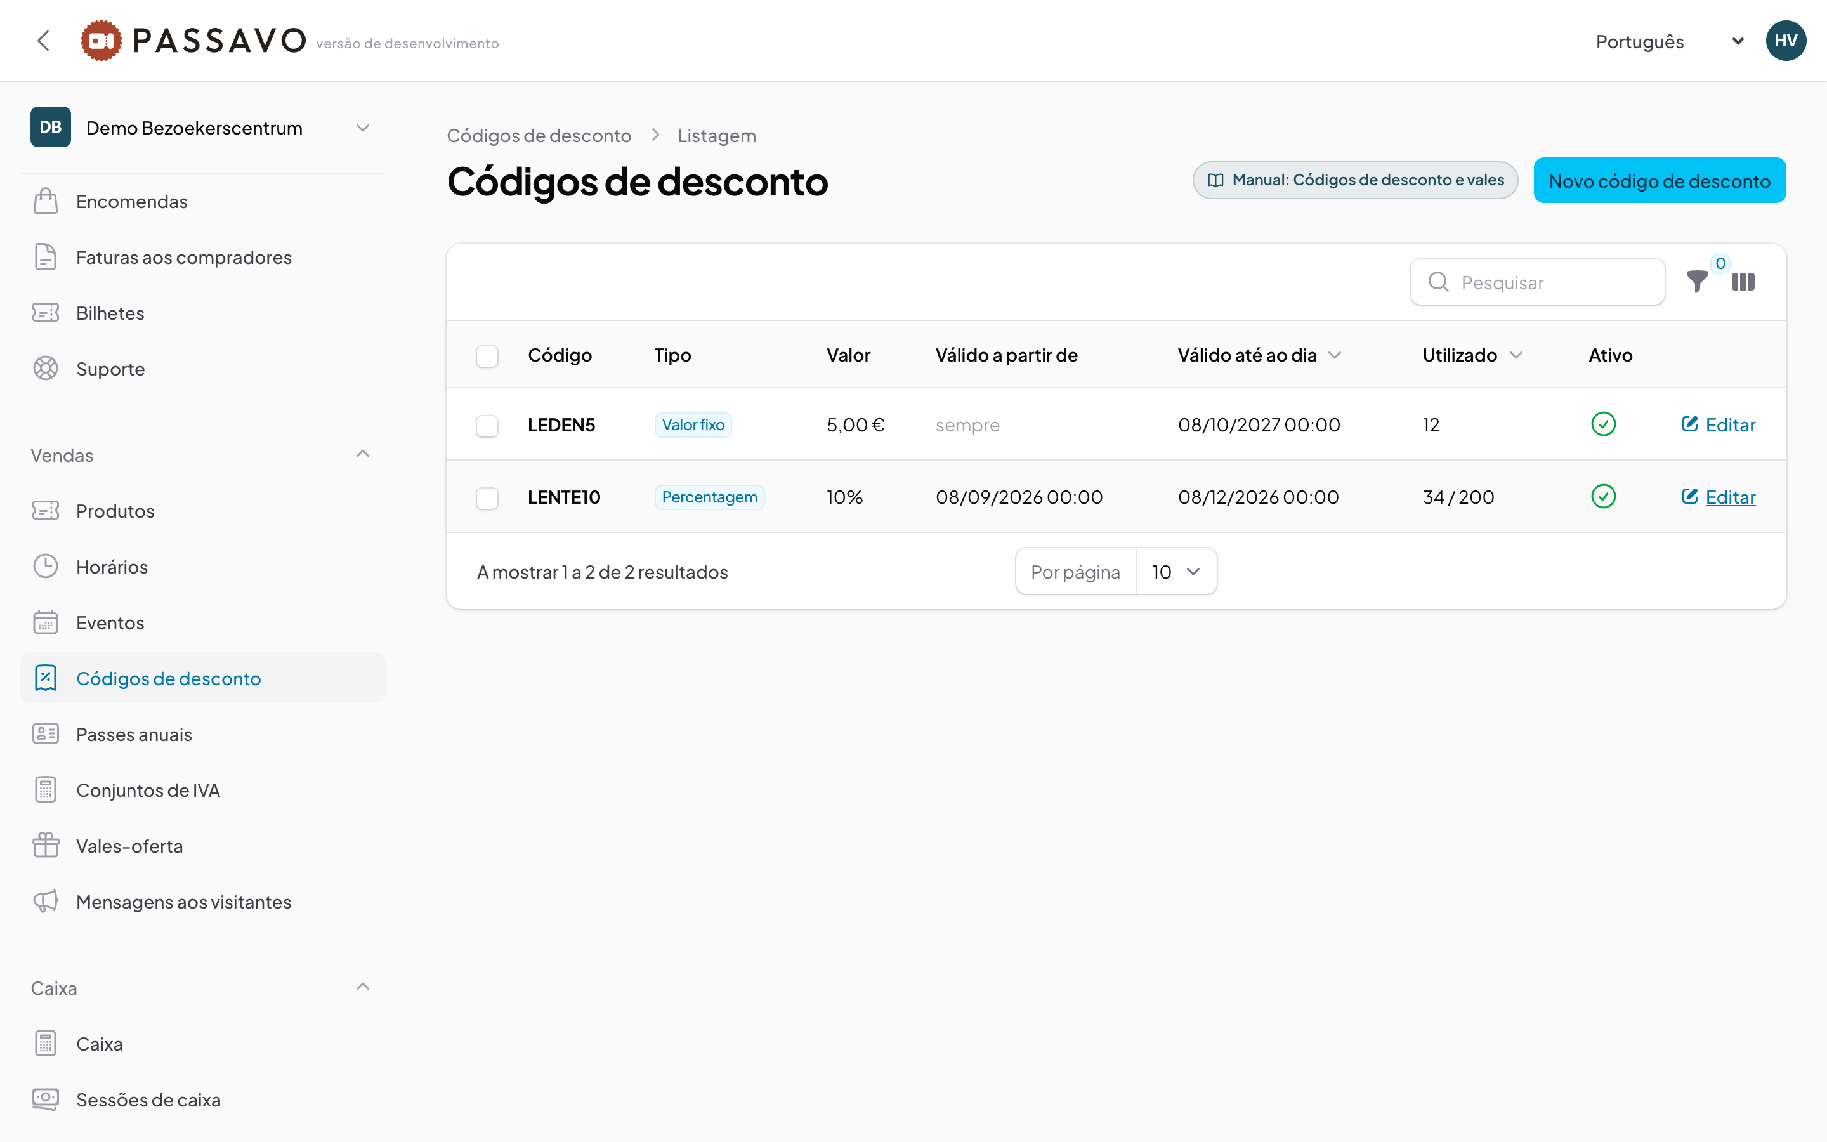This screenshot has width=1827, height=1142.
Task: Edit the LENTE10 discount code
Action: click(1719, 497)
